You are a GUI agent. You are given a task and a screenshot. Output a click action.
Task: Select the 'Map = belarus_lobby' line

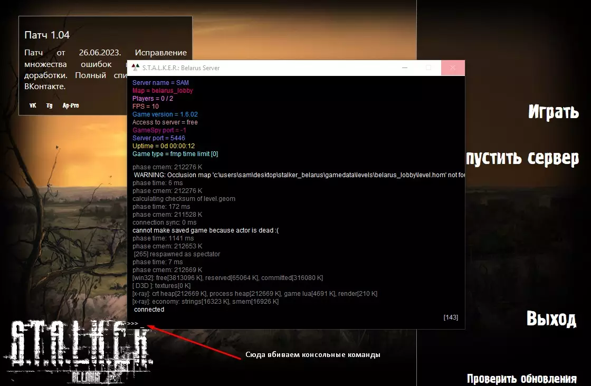click(163, 90)
